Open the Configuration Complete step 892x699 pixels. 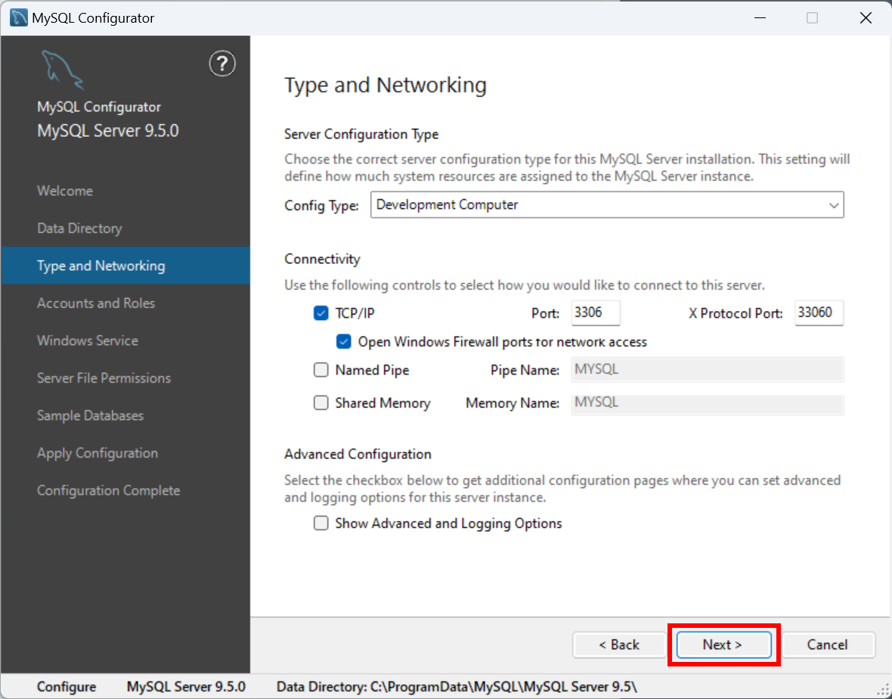pyautogui.click(x=109, y=491)
